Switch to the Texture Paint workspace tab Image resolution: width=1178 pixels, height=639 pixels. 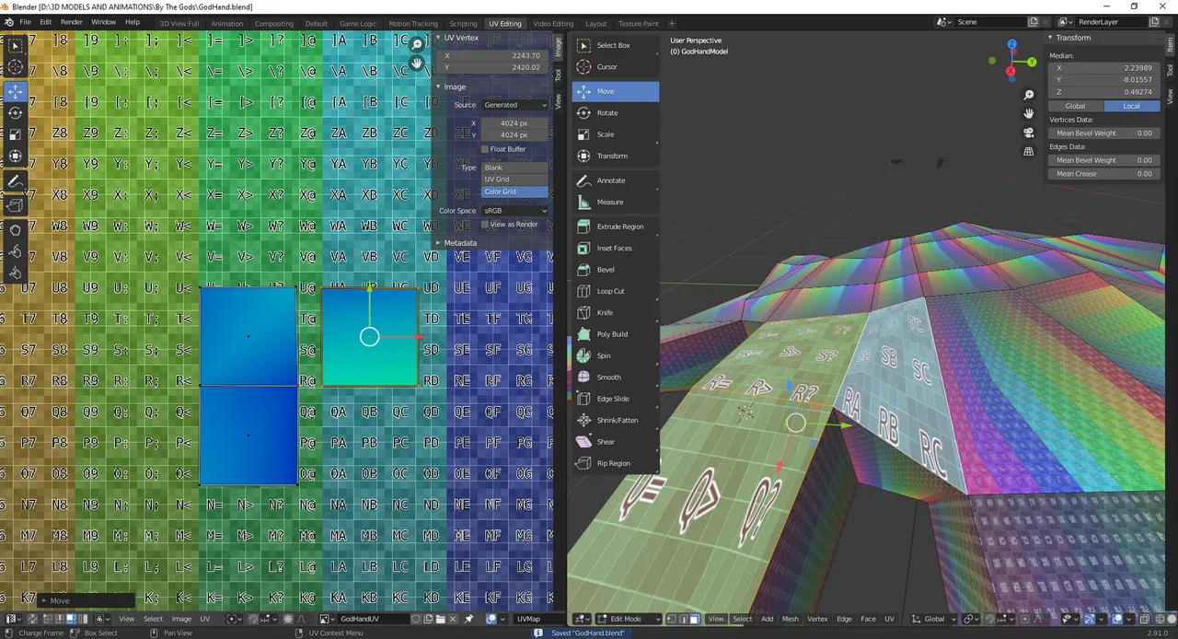638,23
